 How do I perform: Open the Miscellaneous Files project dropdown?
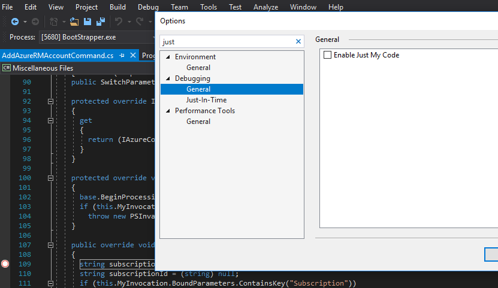(78, 68)
